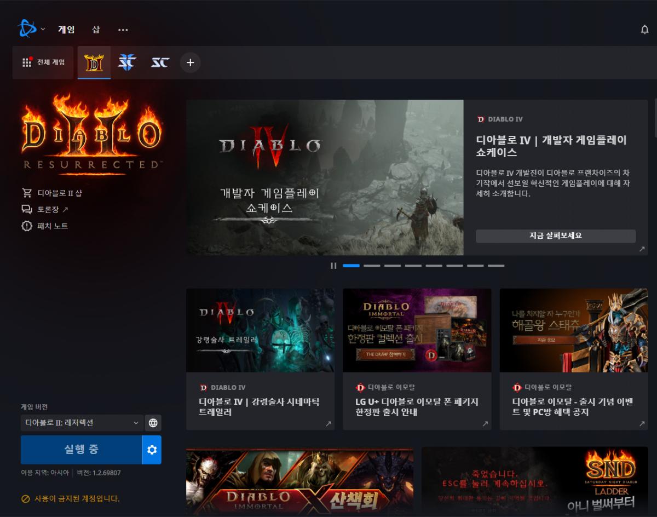Switch to the 게임 tab
Image resolution: width=657 pixels, height=517 pixels.
[66, 30]
